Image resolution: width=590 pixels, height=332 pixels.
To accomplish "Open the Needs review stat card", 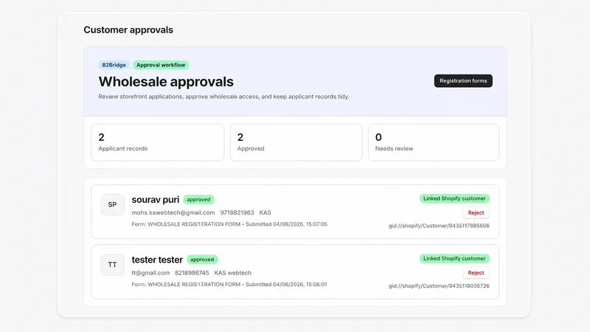I will [434, 142].
